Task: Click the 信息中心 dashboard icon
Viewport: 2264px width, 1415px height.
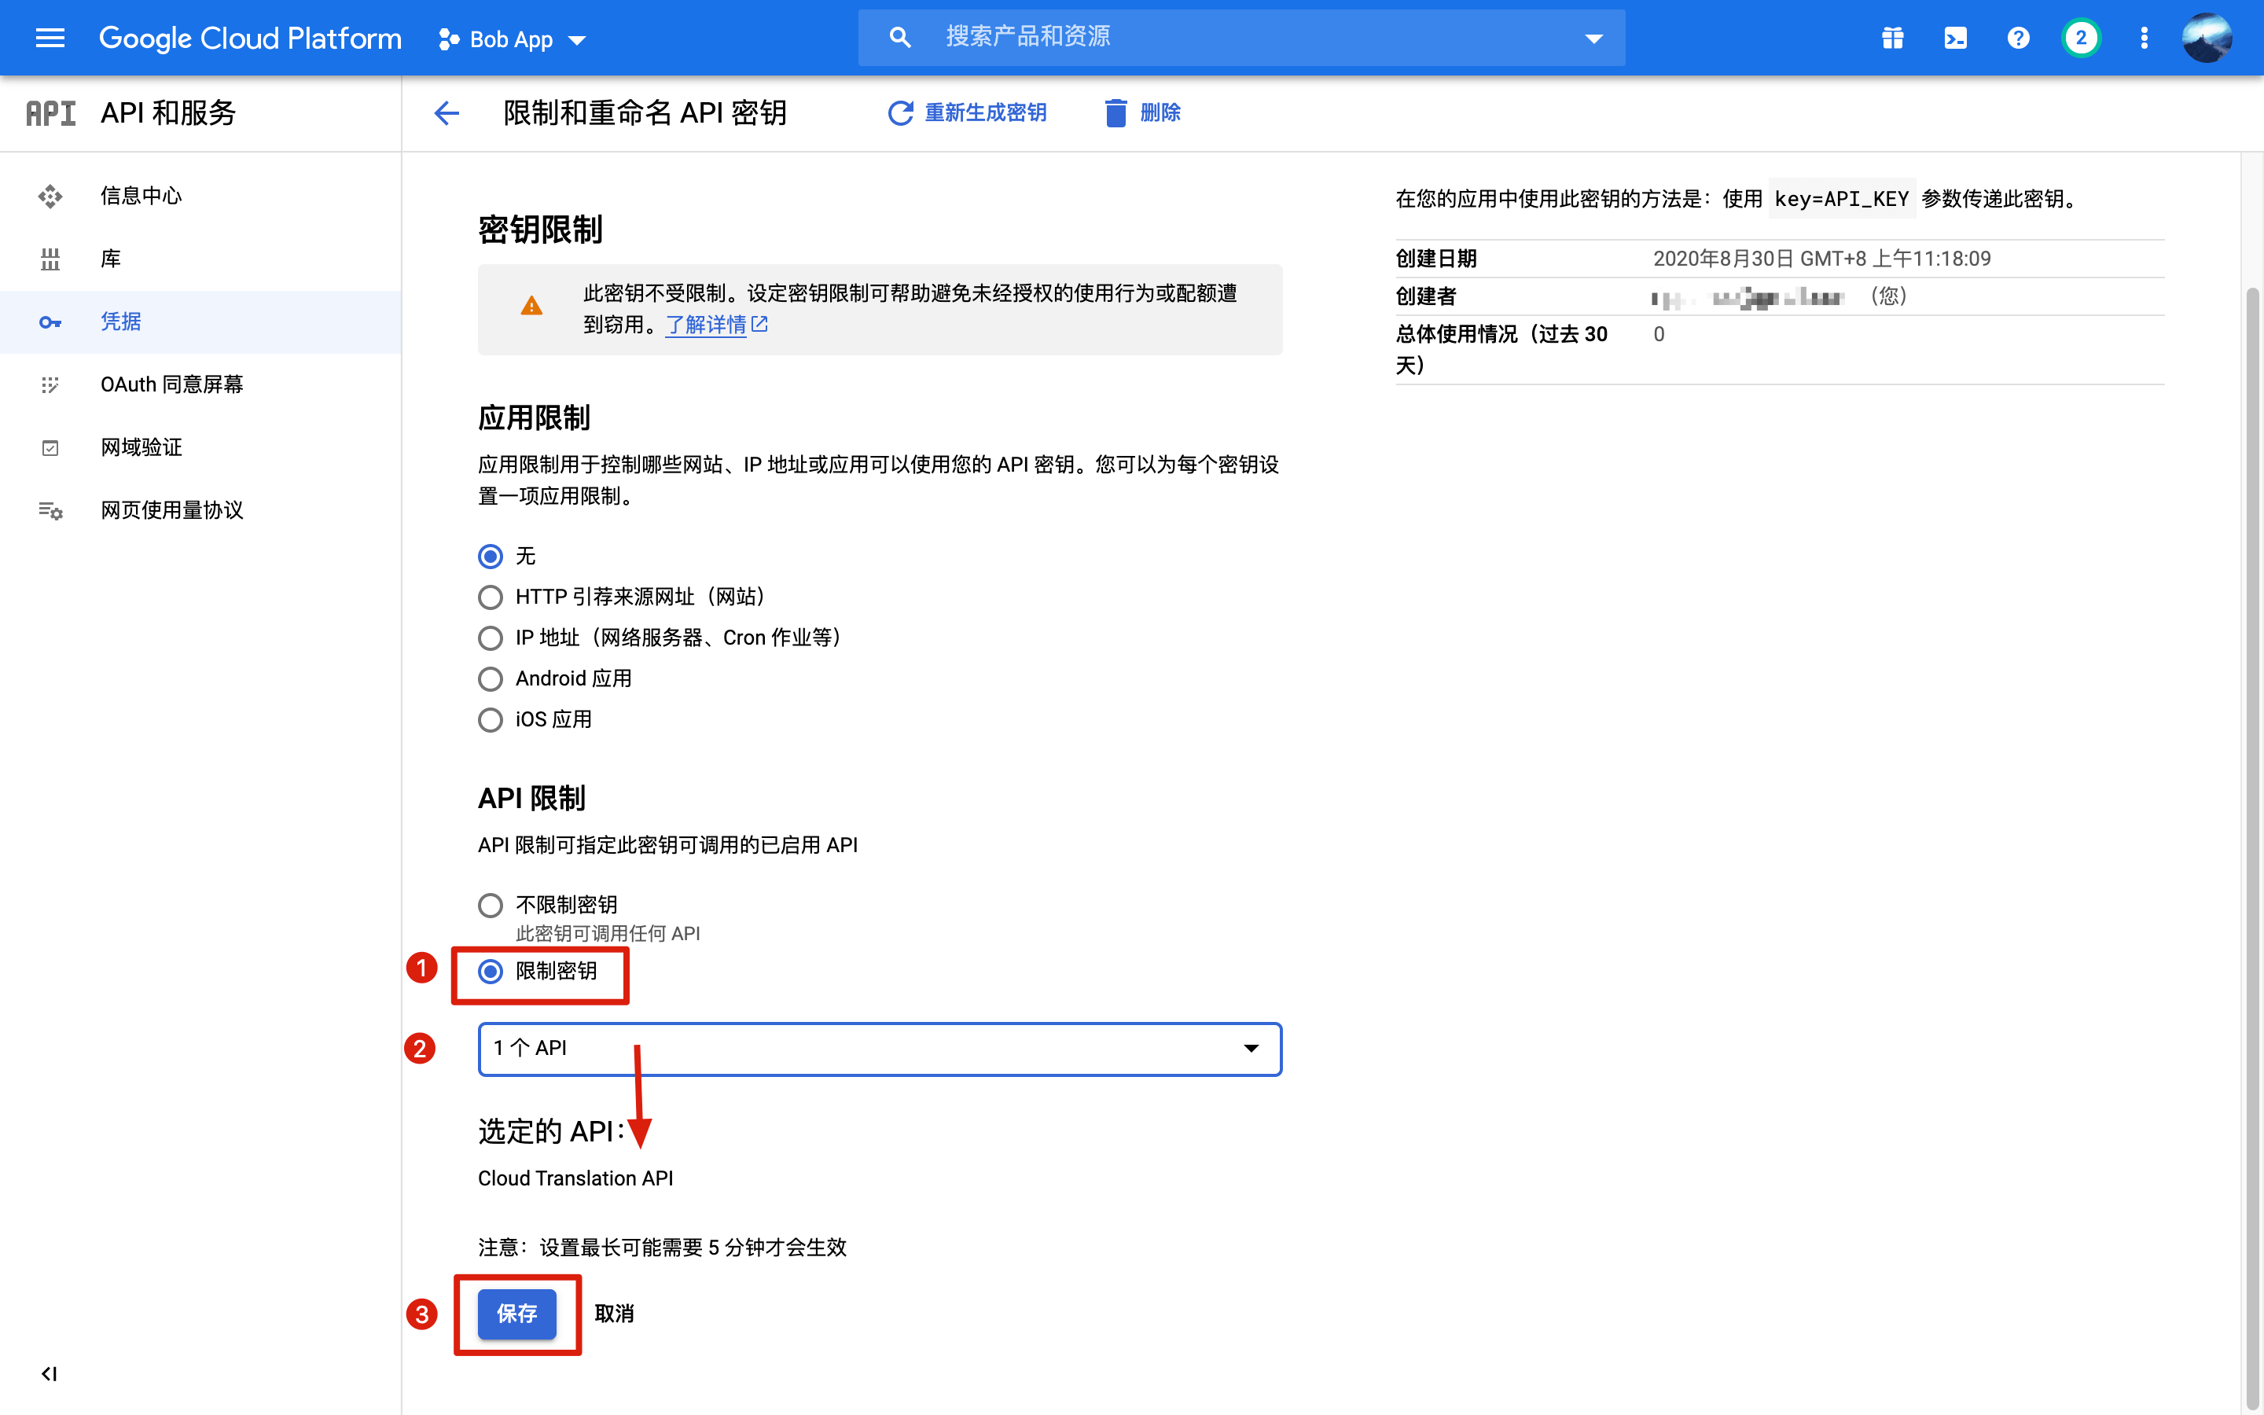Action: tap(50, 196)
